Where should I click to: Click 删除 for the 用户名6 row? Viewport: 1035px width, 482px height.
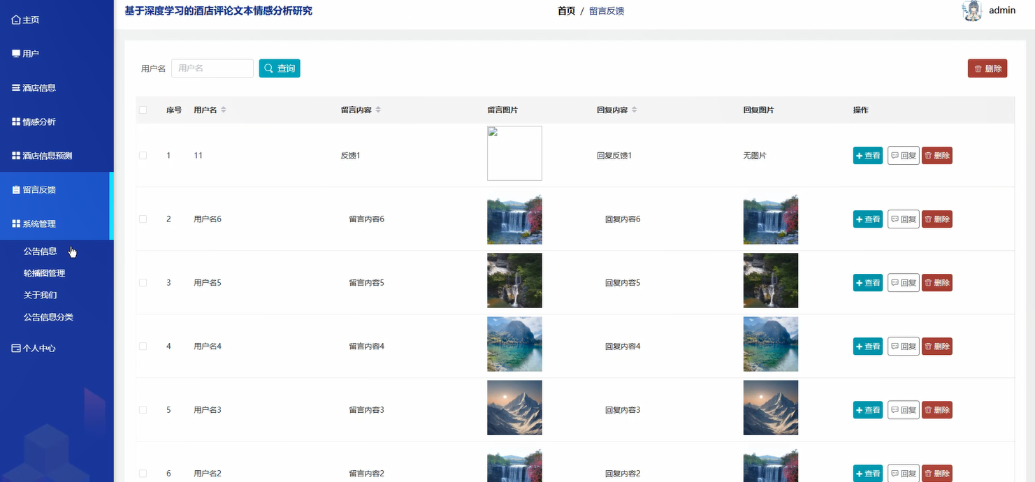point(937,219)
